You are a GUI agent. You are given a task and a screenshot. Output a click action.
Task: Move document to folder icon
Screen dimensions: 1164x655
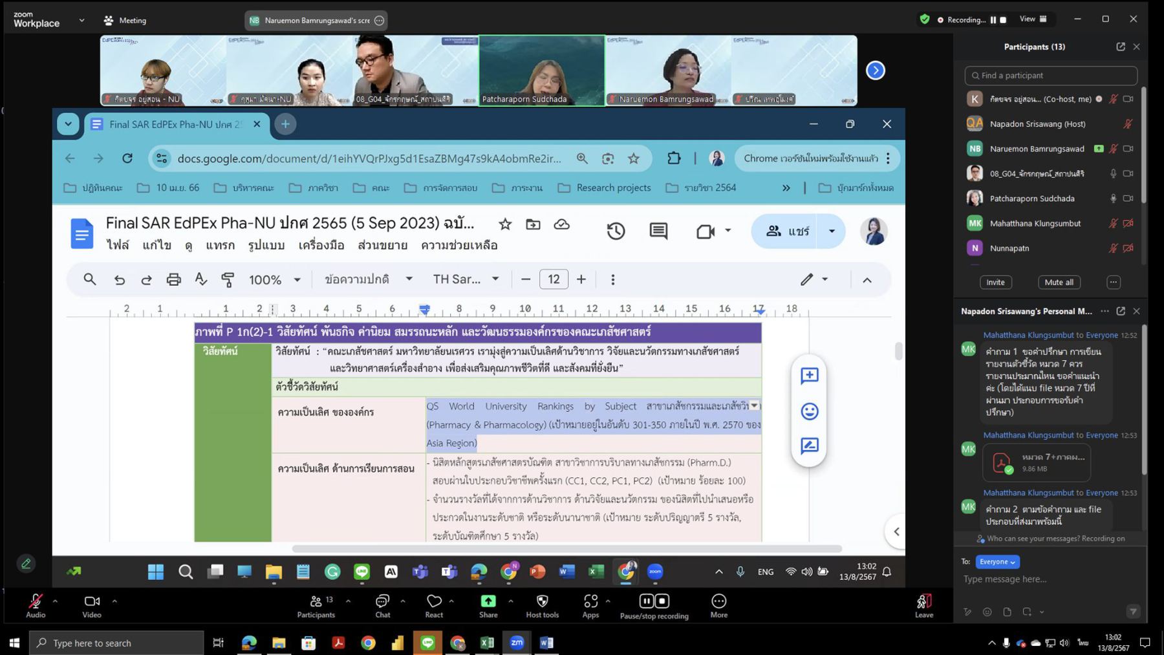[533, 224]
